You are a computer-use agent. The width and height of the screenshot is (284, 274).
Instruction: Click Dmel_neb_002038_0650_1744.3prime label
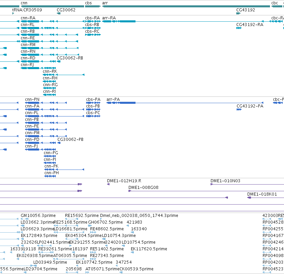point(139,216)
